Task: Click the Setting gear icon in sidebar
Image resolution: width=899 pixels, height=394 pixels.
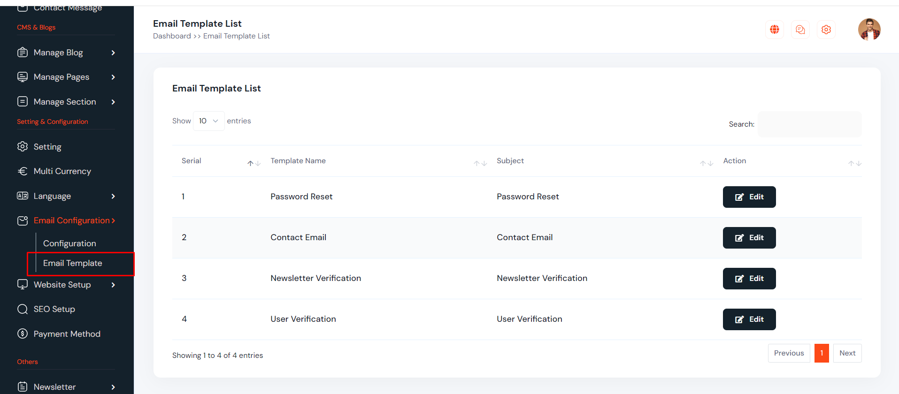Action: 23,147
